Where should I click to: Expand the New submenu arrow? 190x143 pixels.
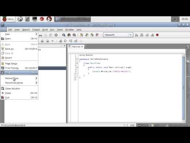click(x=36, y=34)
